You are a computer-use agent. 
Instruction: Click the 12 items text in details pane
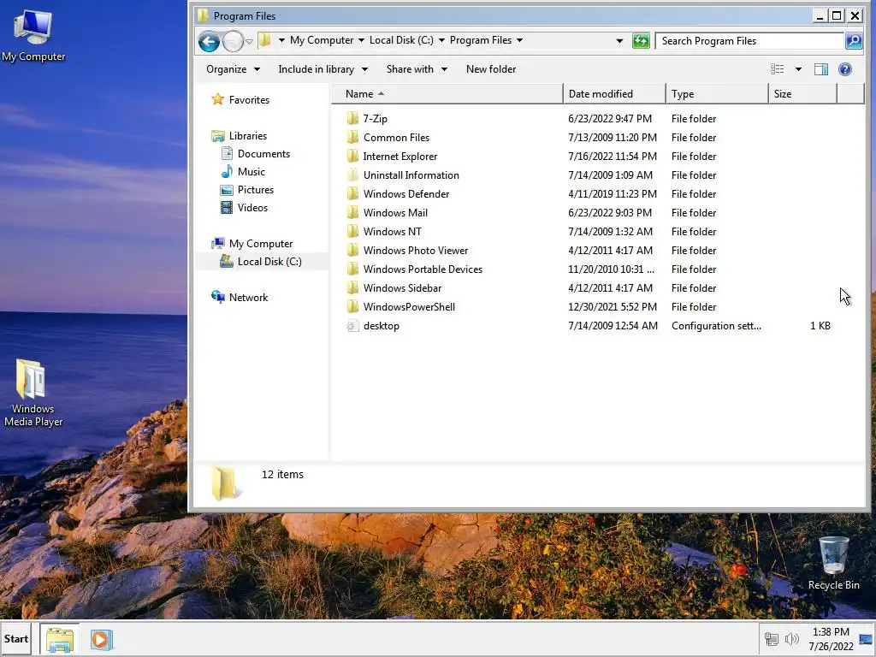click(x=282, y=474)
